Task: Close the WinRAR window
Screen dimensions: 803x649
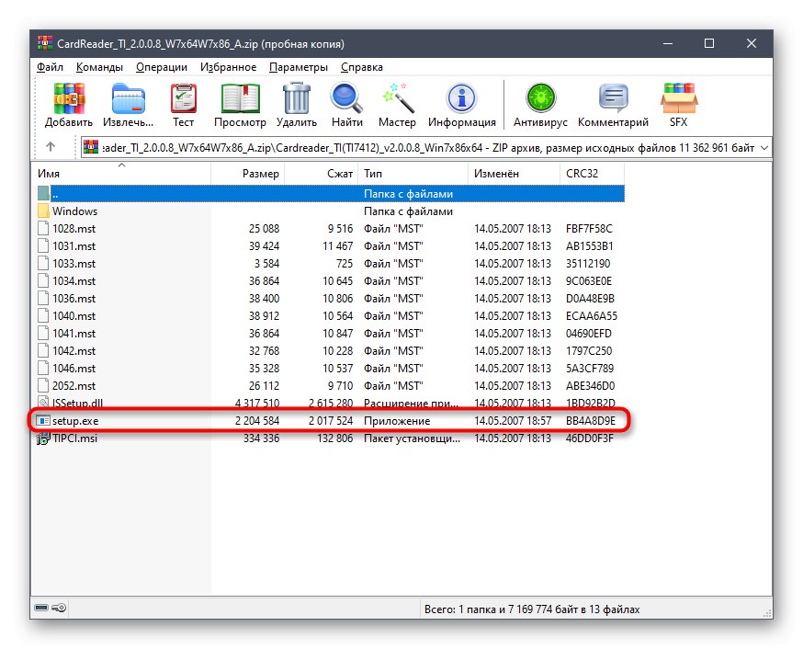Action: pyautogui.click(x=752, y=43)
